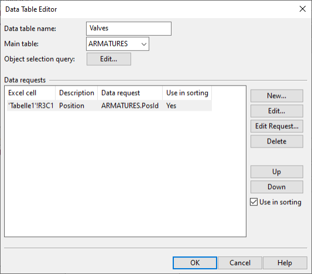Click the Description column header

(77, 93)
